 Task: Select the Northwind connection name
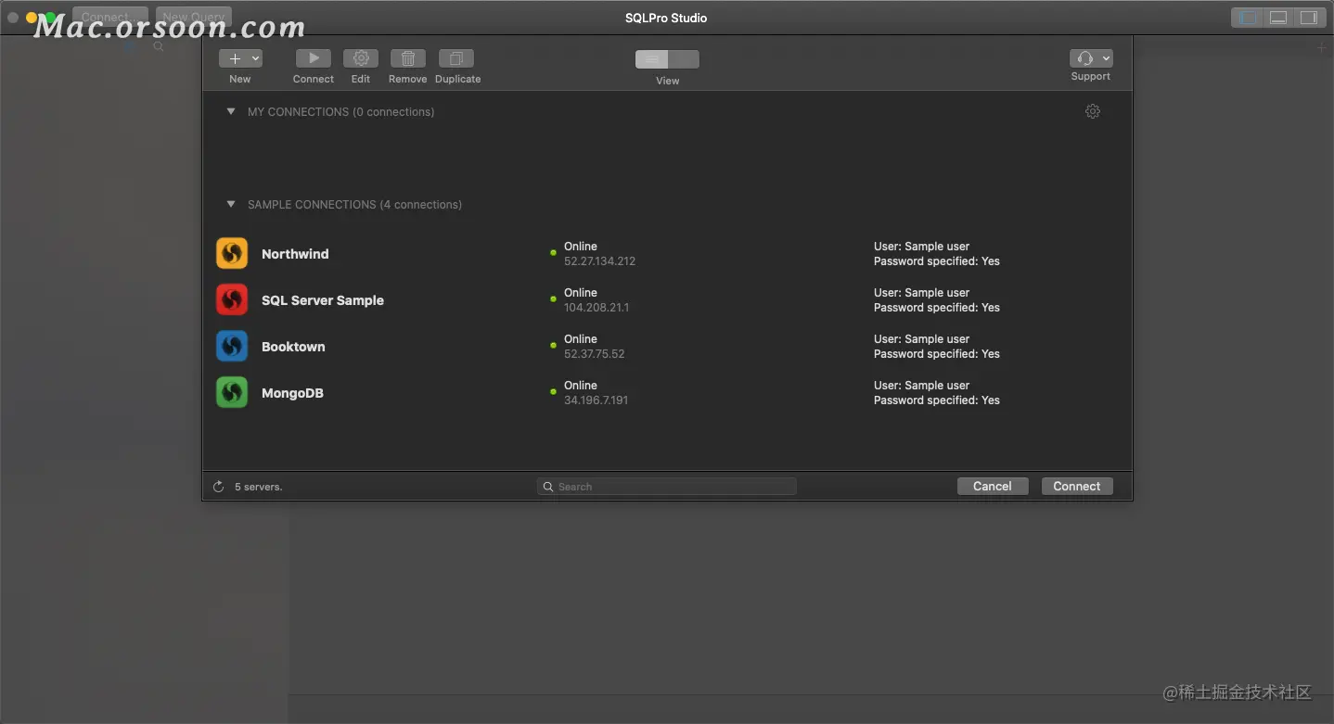point(295,254)
